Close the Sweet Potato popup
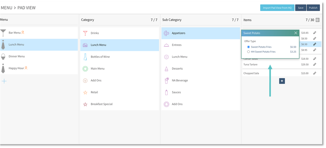Viewport: 326px width, 148px height. [x=296, y=33]
